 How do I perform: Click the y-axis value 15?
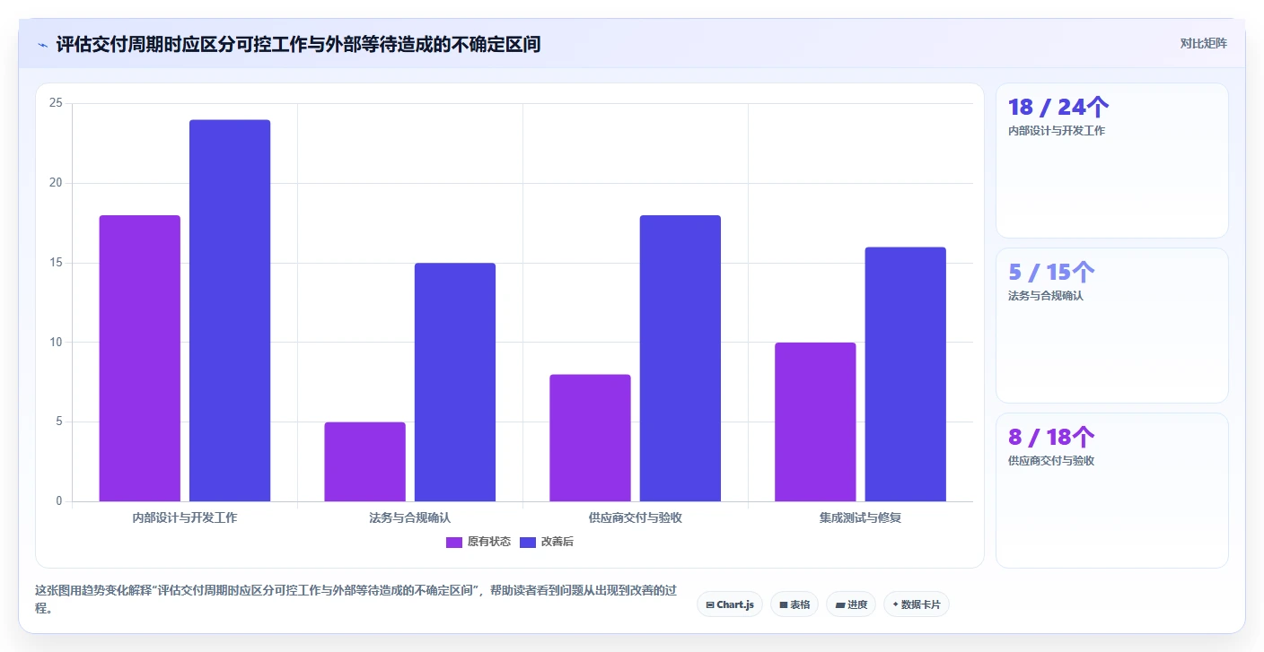coord(56,263)
